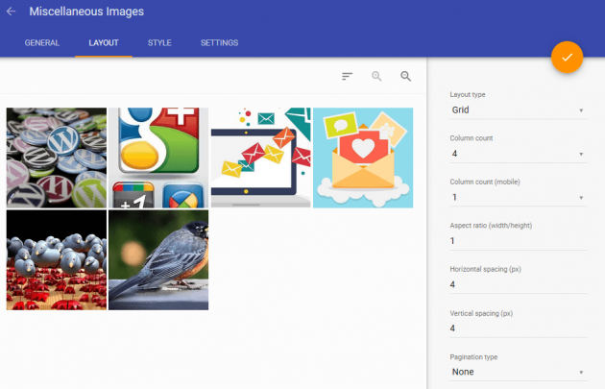
Task: Edit the Vertical spacing field
Action: pyautogui.click(x=519, y=328)
